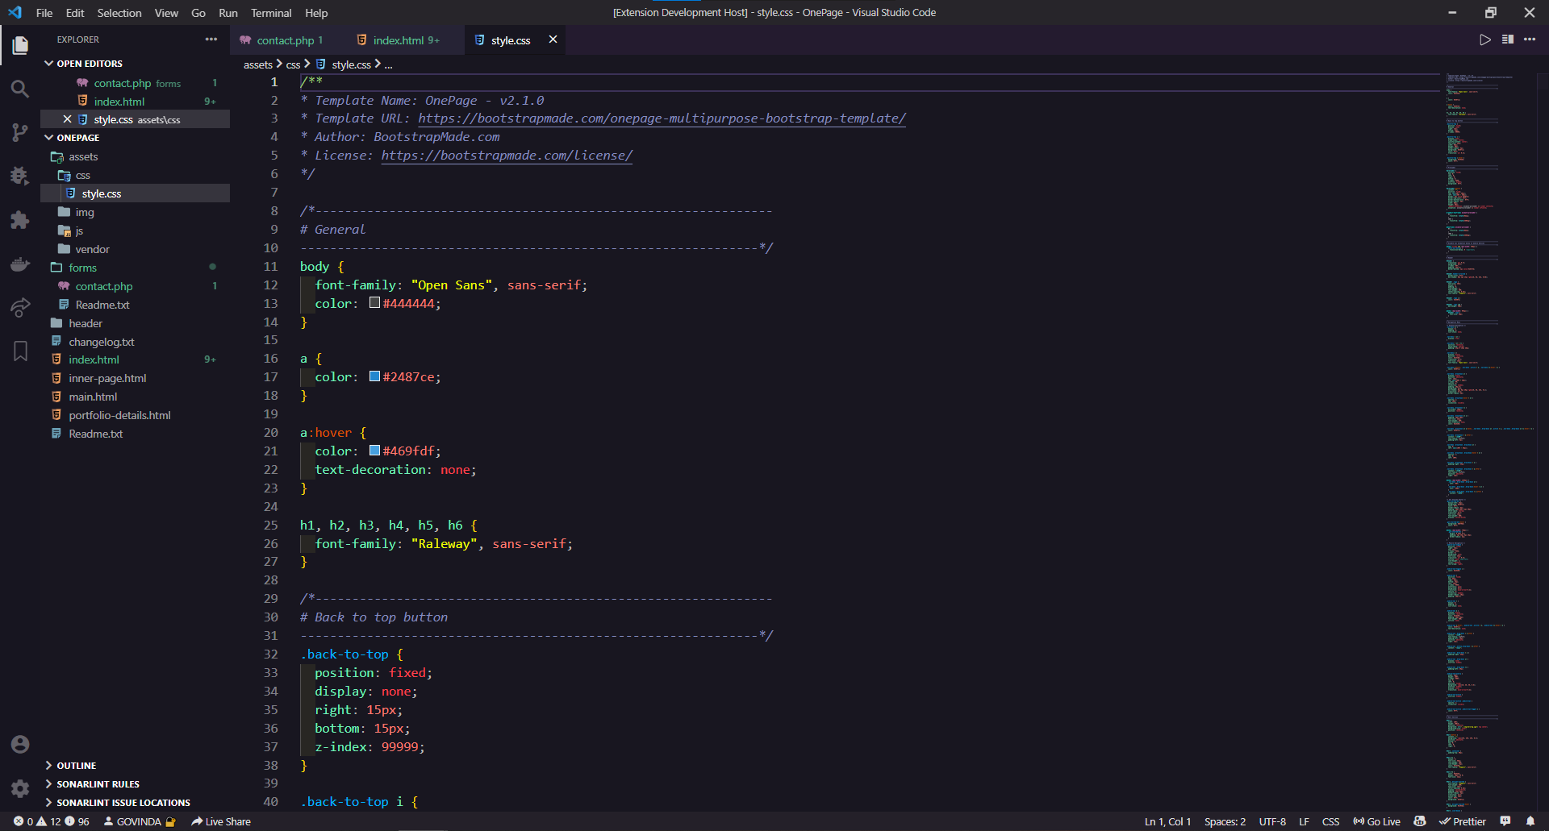This screenshot has width=1549, height=831.
Task: Collapse the OPEN EDITORS section
Action: click(x=136, y=64)
